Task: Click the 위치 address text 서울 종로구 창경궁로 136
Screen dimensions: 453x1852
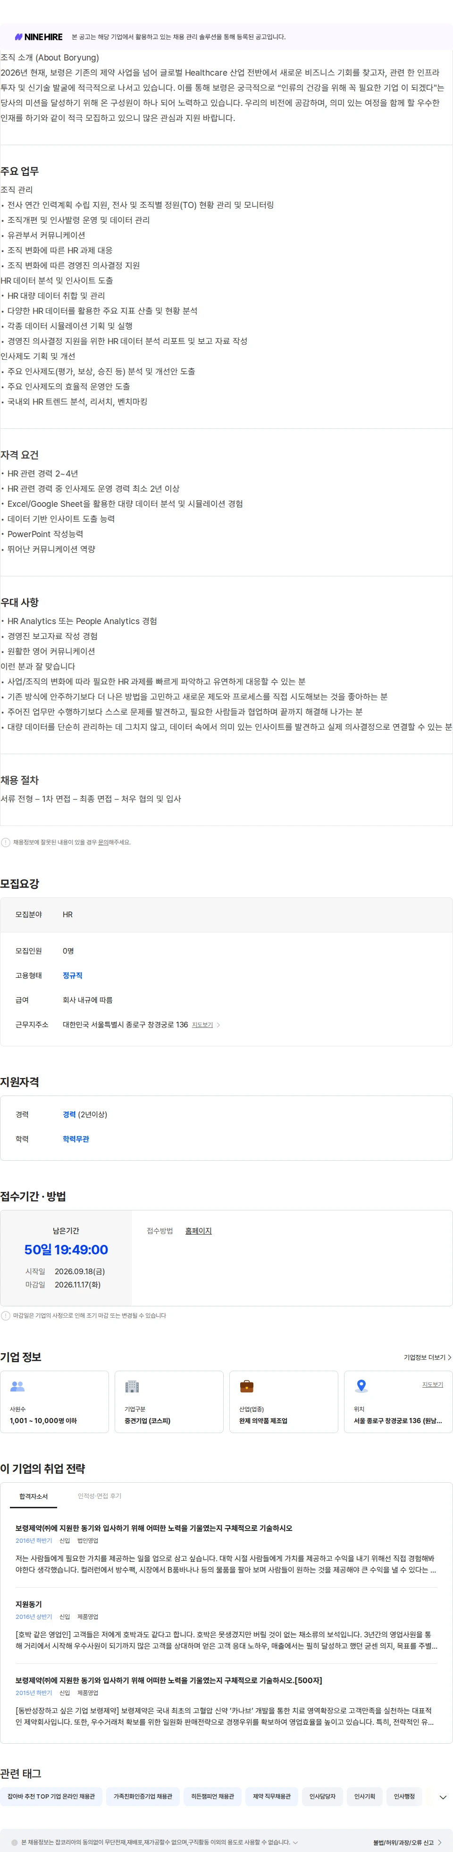Action: [x=398, y=1421]
